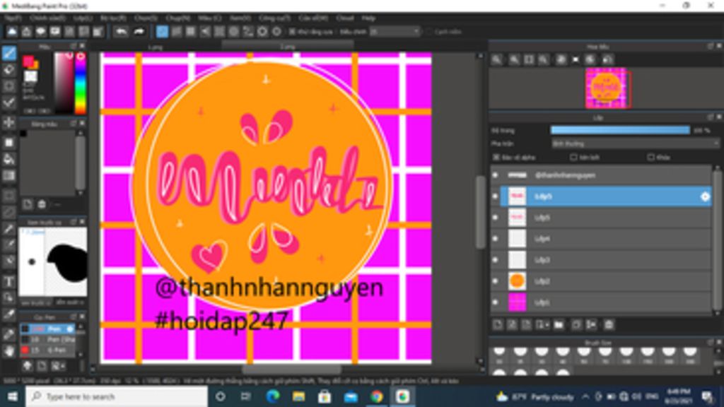Select the Lớp2 layer row
The height and width of the screenshot is (407, 724).
606,281
